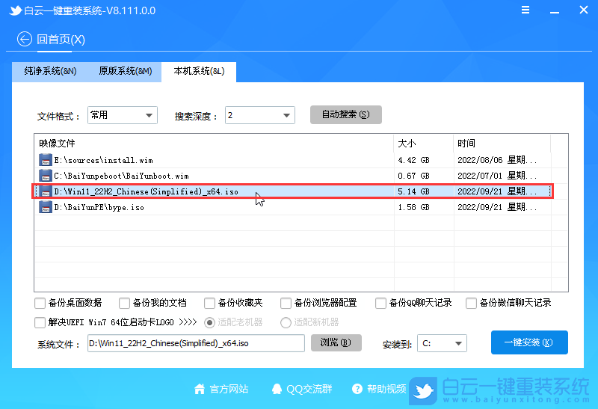This screenshot has height=409, width=598.
Task: Click the 一键安装 button
Action: (529, 342)
